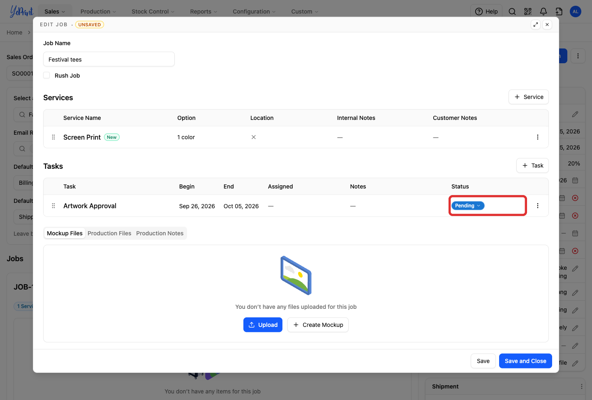The height and width of the screenshot is (400, 592).
Task: Grab the Screen Print row drag handle
Action: pyautogui.click(x=53, y=137)
